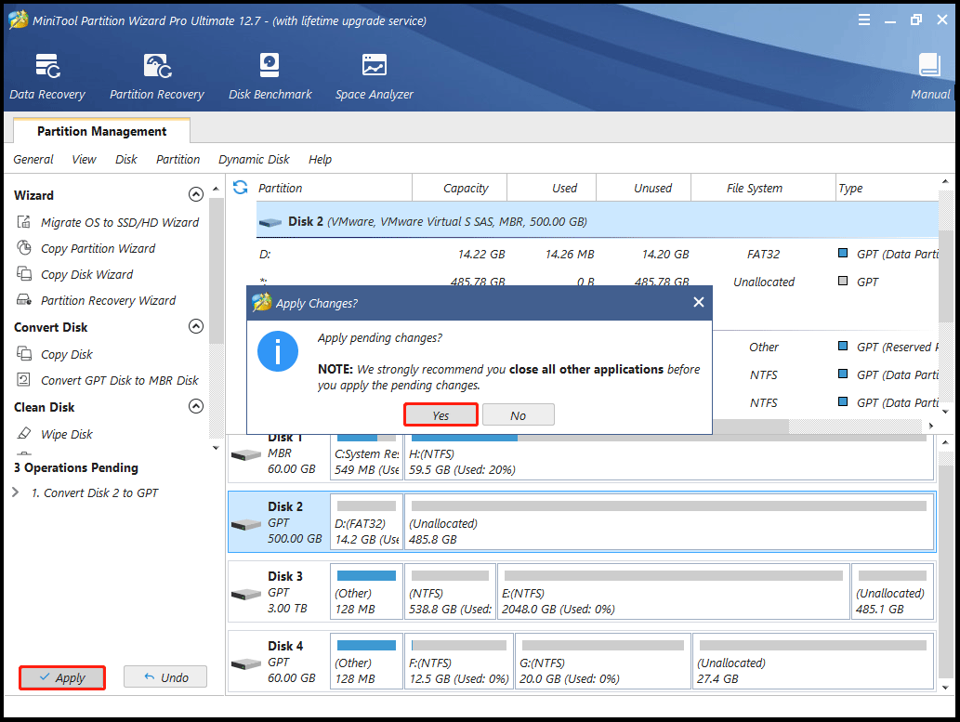
Task: Open the Space Analyzer tool
Action: point(375,76)
